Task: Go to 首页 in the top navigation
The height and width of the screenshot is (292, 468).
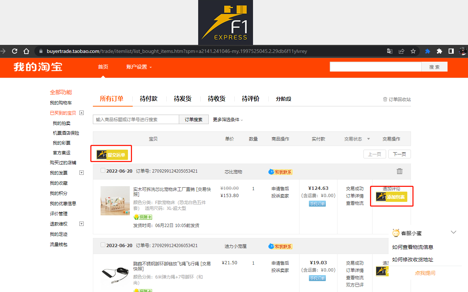Action: point(103,67)
